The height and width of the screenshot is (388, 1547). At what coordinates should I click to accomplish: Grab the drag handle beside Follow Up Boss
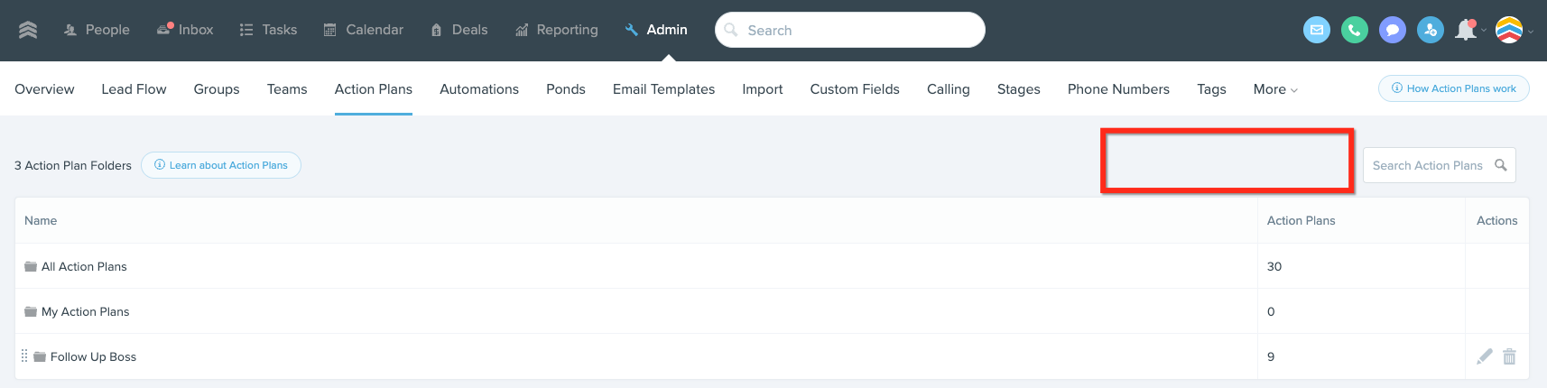[x=24, y=356]
